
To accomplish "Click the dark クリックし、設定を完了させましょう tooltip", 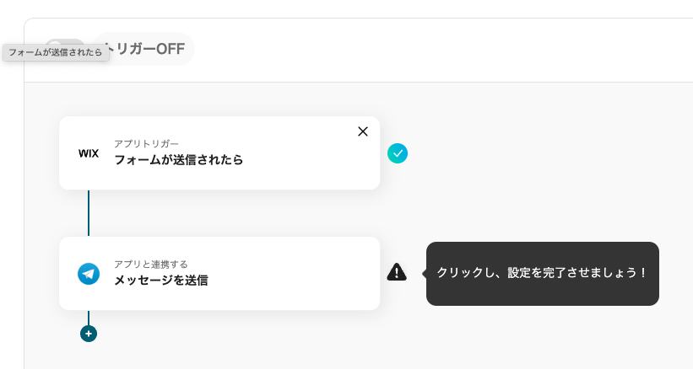I will [x=542, y=274].
